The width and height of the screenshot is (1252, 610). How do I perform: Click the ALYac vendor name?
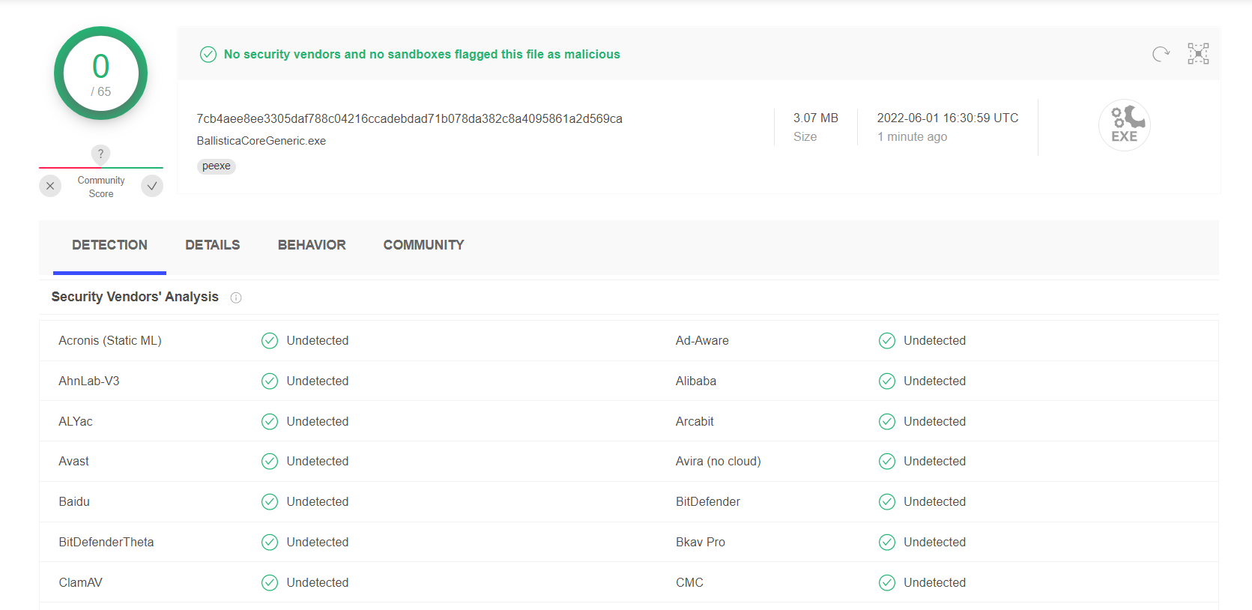76,422
